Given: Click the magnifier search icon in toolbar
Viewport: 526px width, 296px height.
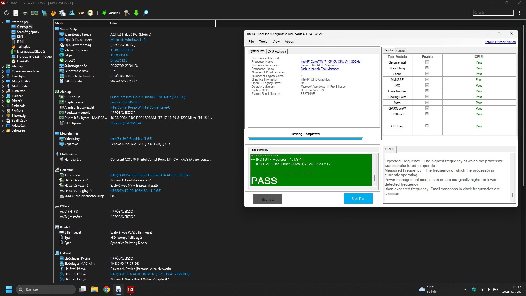Looking at the screenshot, I should tap(145, 13).
